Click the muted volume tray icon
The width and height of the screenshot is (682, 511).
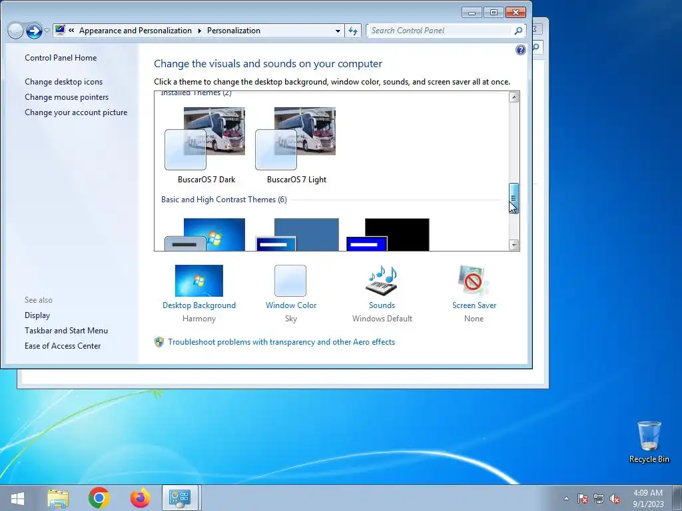click(615, 498)
